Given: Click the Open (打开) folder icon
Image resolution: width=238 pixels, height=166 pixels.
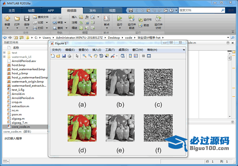Looking at the screenshot, I should click(x=17, y=19).
